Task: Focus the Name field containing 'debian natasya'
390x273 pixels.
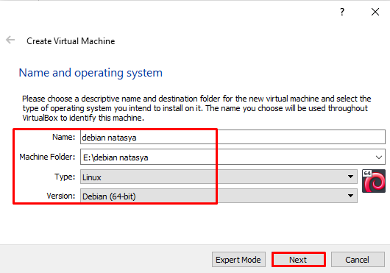Action: (x=233, y=137)
